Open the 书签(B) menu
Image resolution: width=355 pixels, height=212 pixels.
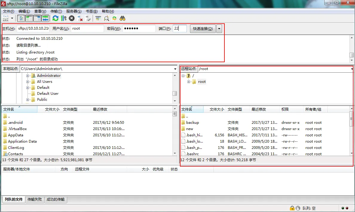(91, 11)
